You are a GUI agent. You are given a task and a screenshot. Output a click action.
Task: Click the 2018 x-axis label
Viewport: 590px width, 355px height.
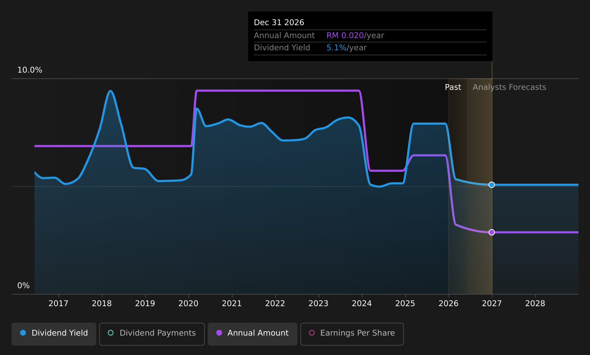(x=102, y=304)
